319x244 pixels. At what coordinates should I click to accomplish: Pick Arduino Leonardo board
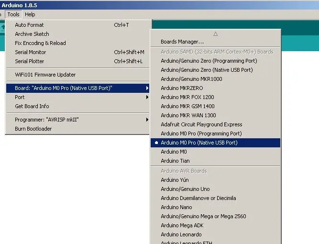(215, 234)
